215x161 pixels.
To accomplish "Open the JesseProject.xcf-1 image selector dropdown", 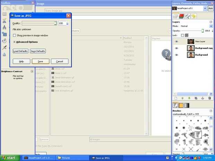I will point(205,8).
